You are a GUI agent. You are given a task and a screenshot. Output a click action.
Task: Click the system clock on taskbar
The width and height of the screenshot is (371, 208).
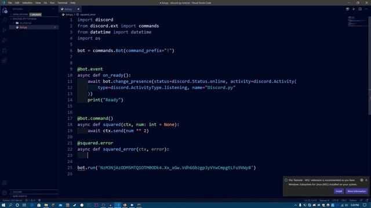(354, 205)
